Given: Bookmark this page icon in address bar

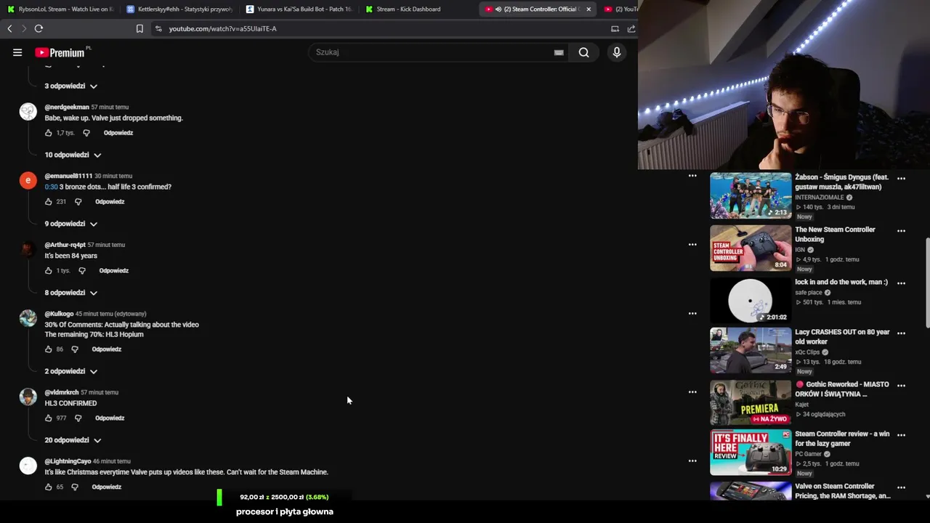Looking at the screenshot, I should pyautogui.click(x=139, y=28).
